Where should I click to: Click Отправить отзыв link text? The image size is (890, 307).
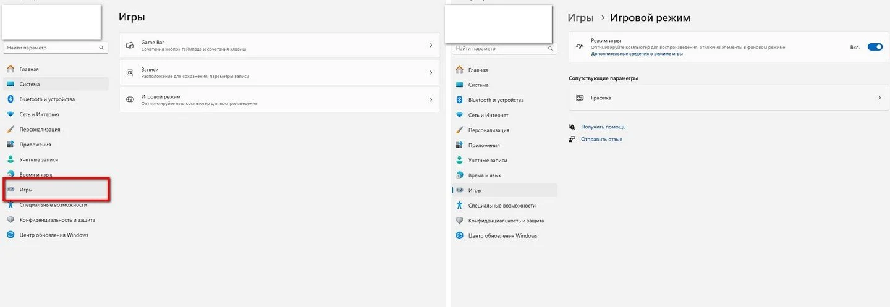coord(601,140)
